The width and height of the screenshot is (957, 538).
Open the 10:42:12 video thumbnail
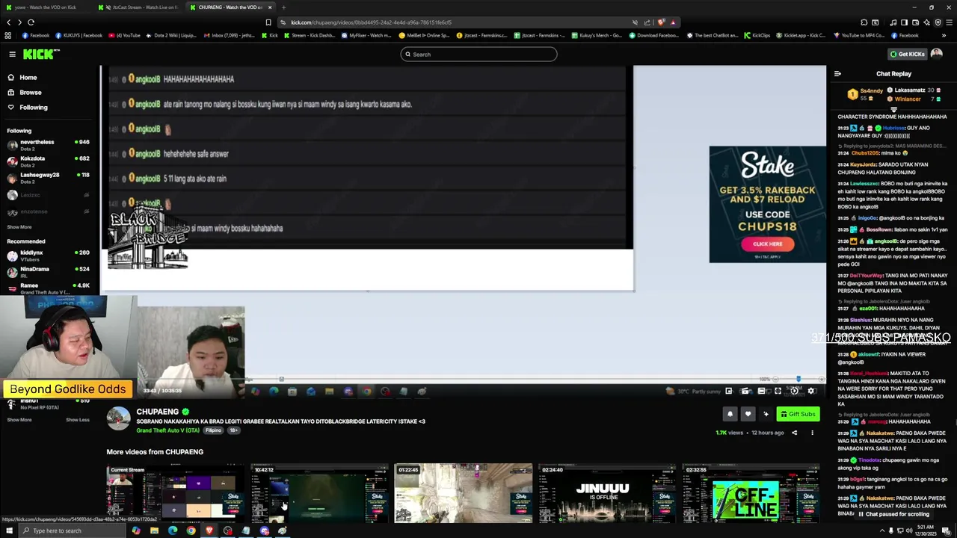click(319, 493)
